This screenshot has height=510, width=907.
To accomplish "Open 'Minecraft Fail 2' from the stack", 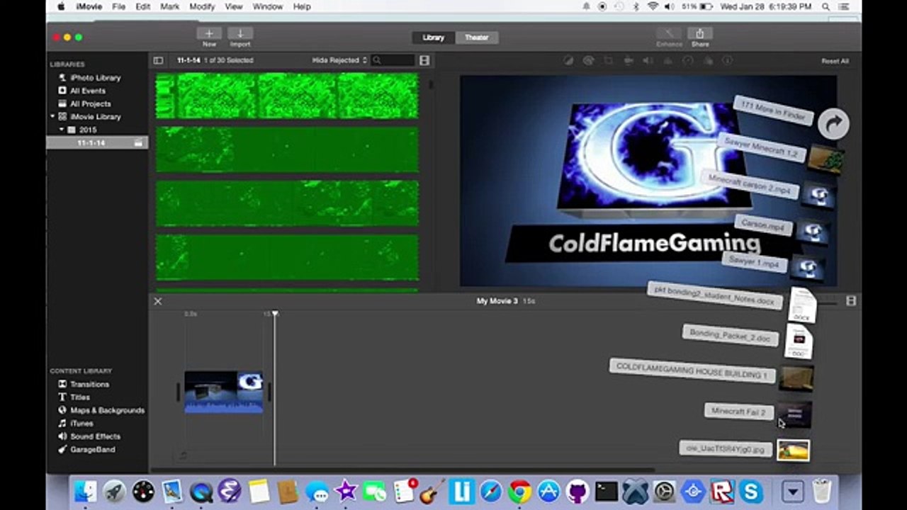I will [738, 411].
